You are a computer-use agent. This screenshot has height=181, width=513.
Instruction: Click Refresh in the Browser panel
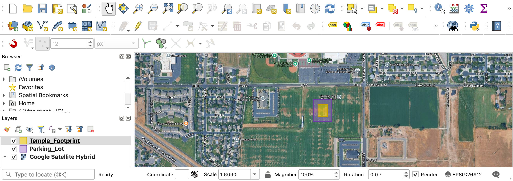click(18, 67)
